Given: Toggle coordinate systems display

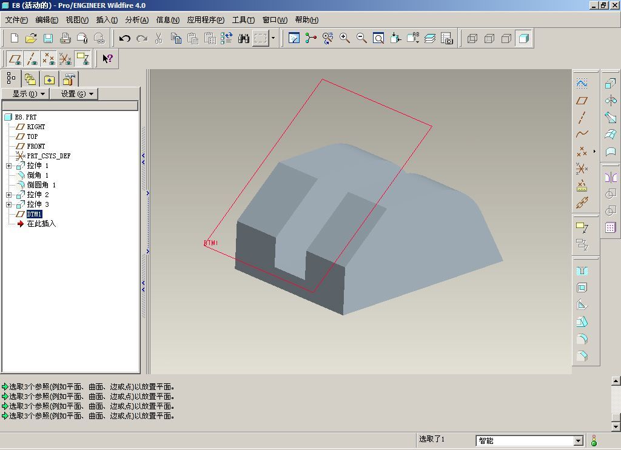Looking at the screenshot, I should [65, 59].
